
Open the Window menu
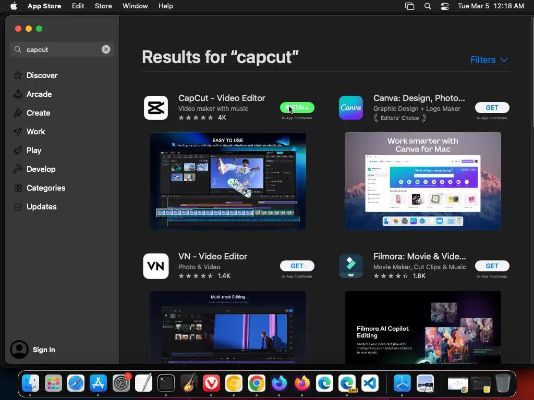click(135, 6)
